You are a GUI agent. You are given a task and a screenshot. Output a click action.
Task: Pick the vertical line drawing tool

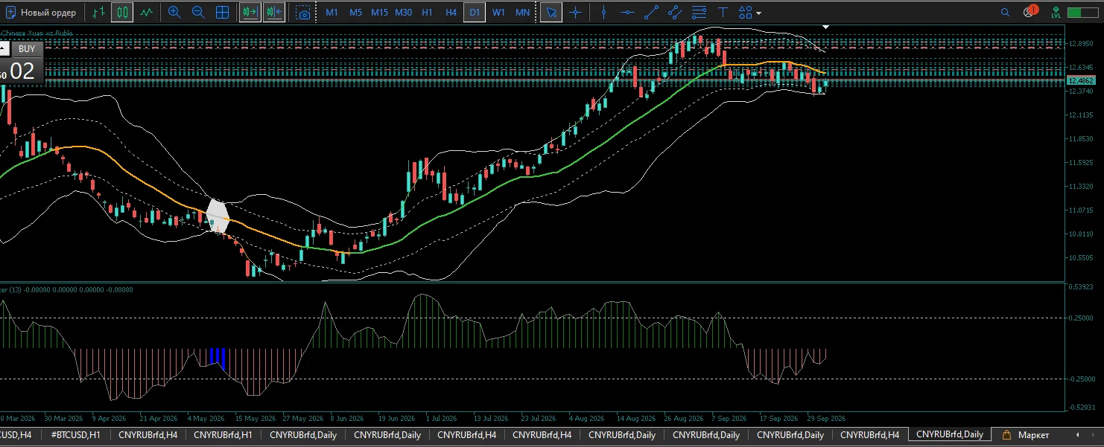[x=604, y=13]
